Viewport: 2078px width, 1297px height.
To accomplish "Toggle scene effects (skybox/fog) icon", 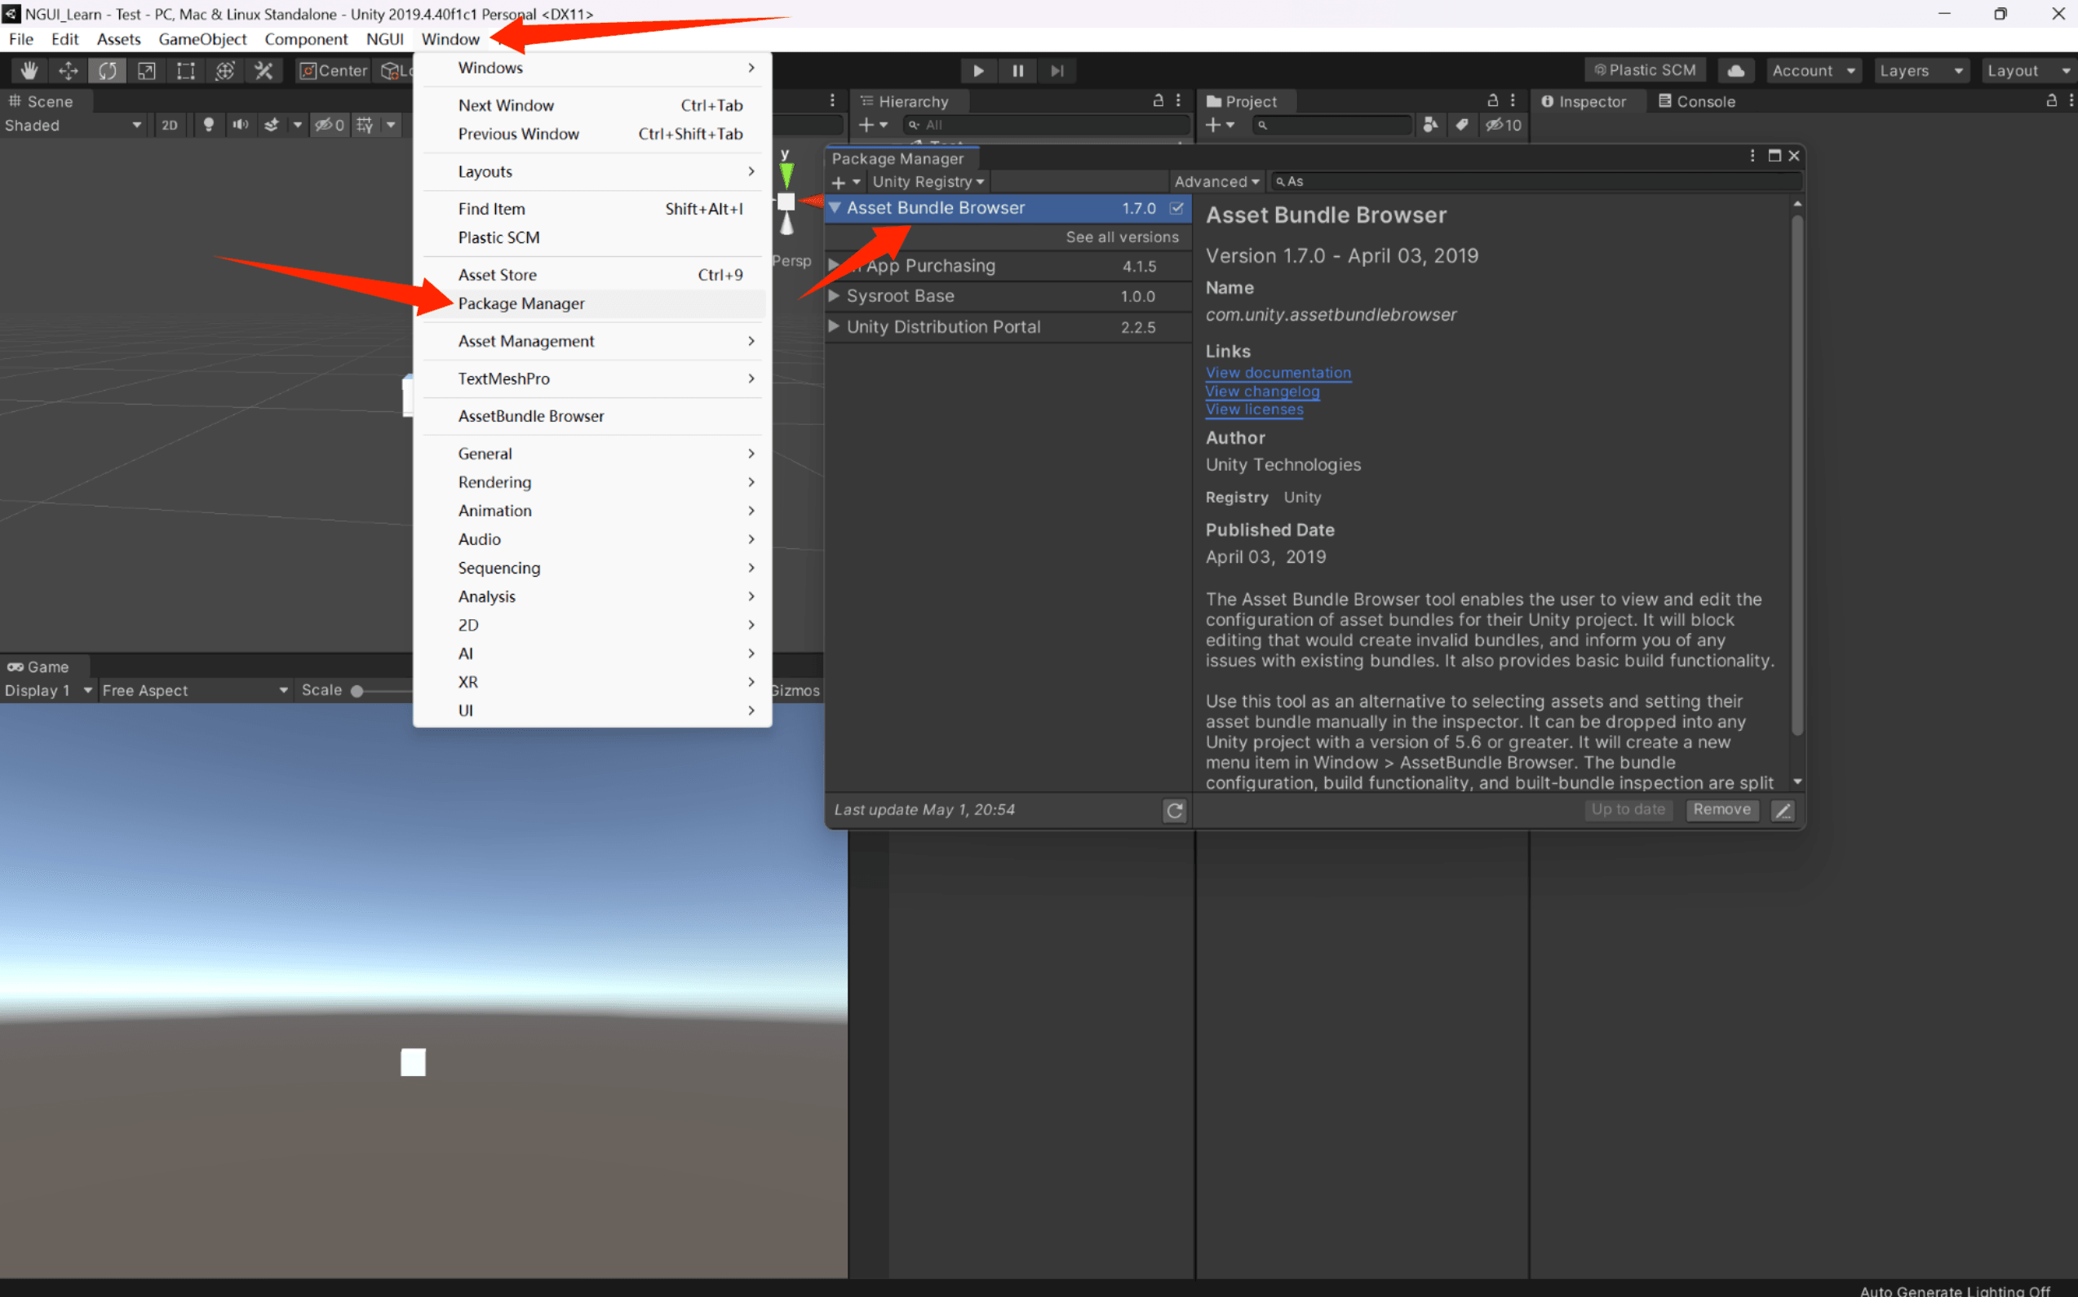I will point(272,126).
